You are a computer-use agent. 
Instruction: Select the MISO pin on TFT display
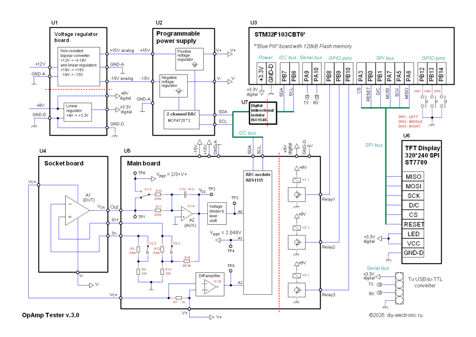(413, 176)
